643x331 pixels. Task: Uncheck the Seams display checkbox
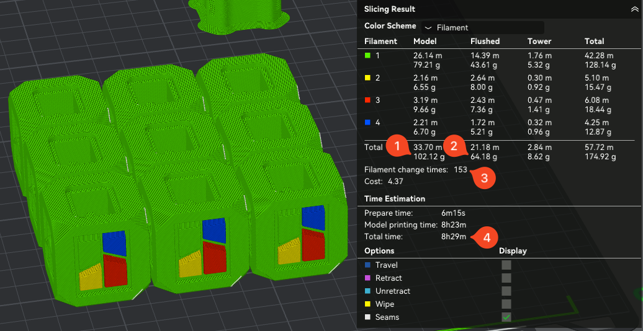tap(506, 317)
